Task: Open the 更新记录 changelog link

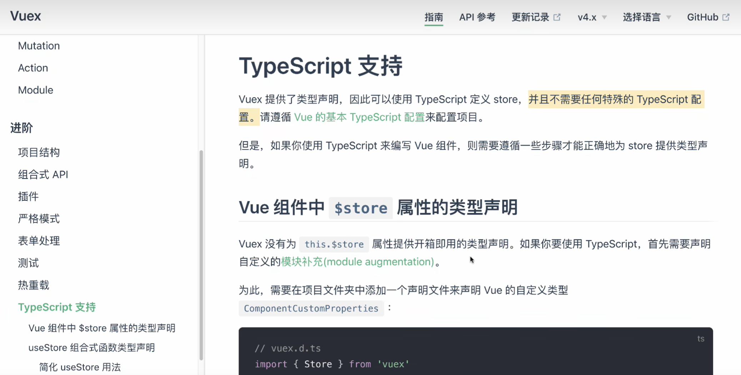Action: click(536, 17)
